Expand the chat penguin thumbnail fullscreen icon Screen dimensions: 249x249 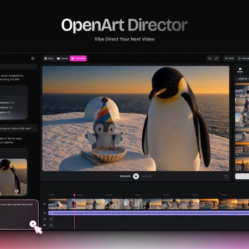click(23, 191)
